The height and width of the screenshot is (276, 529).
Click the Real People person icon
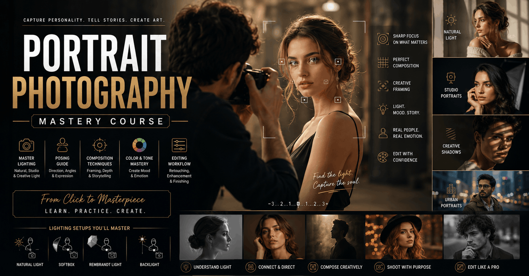tap(383, 133)
